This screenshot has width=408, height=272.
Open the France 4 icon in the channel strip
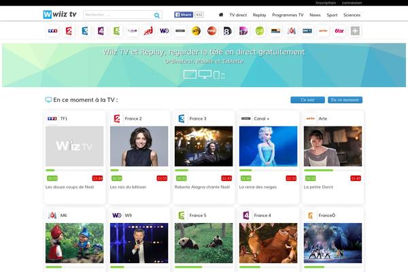click(x=101, y=31)
